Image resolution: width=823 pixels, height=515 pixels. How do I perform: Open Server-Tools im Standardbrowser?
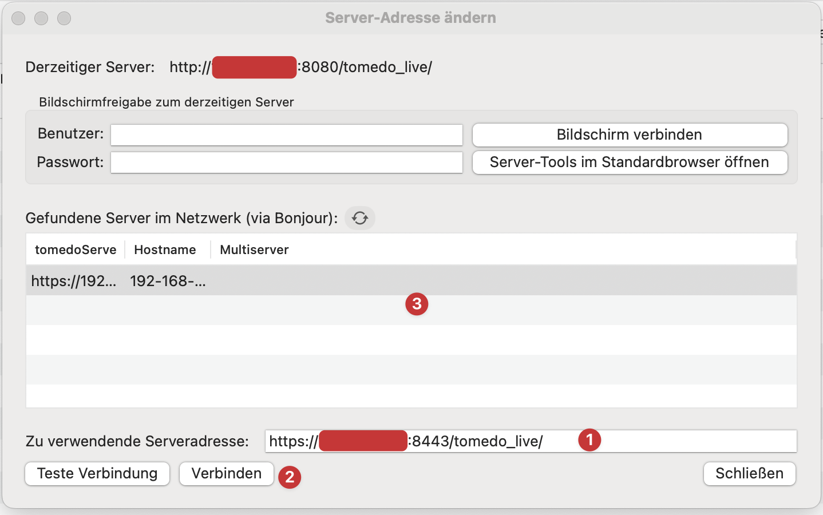[630, 163]
